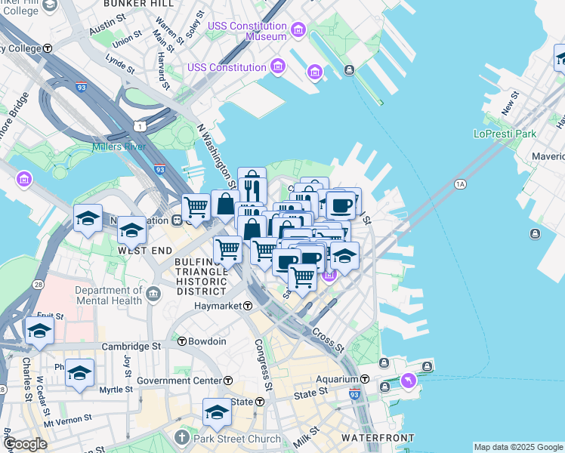Click the Community College T station icon
The width and height of the screenshot is (565, 453).
48,48
